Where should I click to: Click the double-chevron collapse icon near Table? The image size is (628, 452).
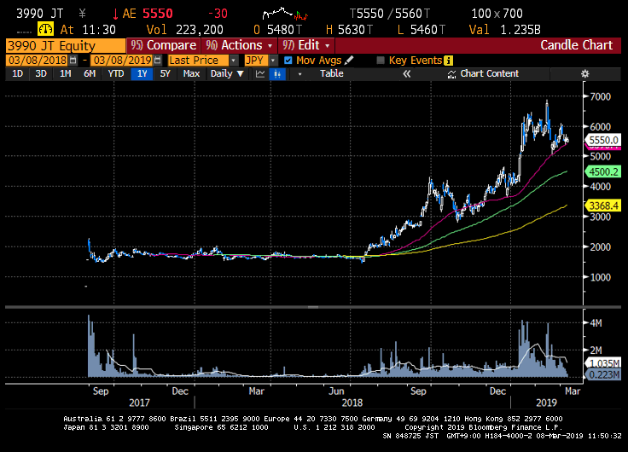tap(406, 74)
